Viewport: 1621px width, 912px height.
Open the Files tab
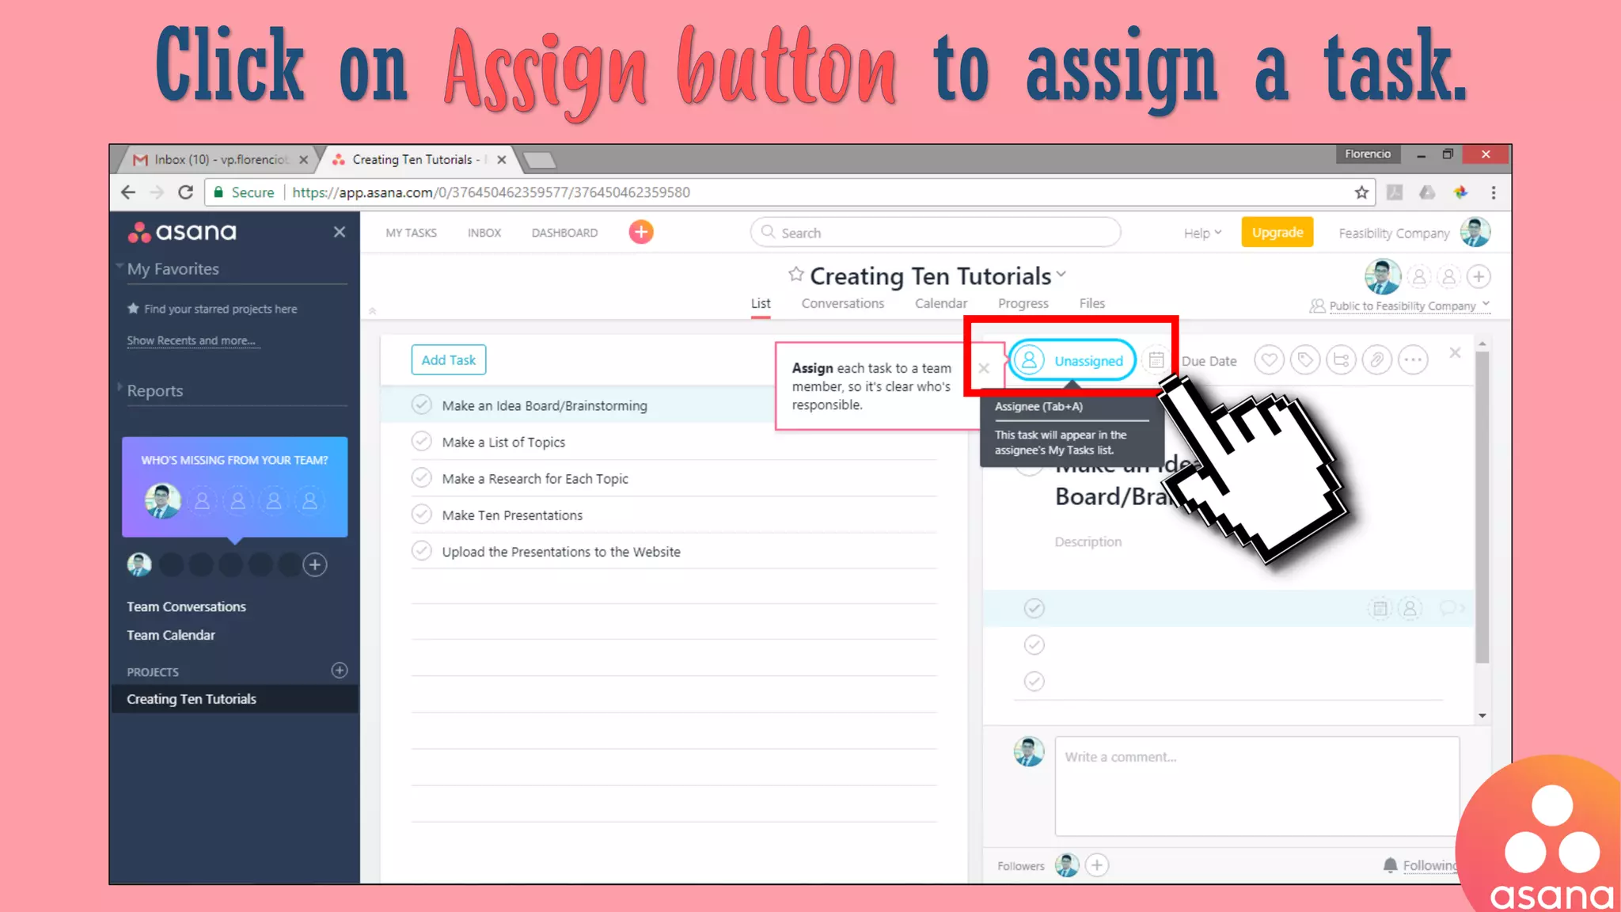(x=1091, y=303)
